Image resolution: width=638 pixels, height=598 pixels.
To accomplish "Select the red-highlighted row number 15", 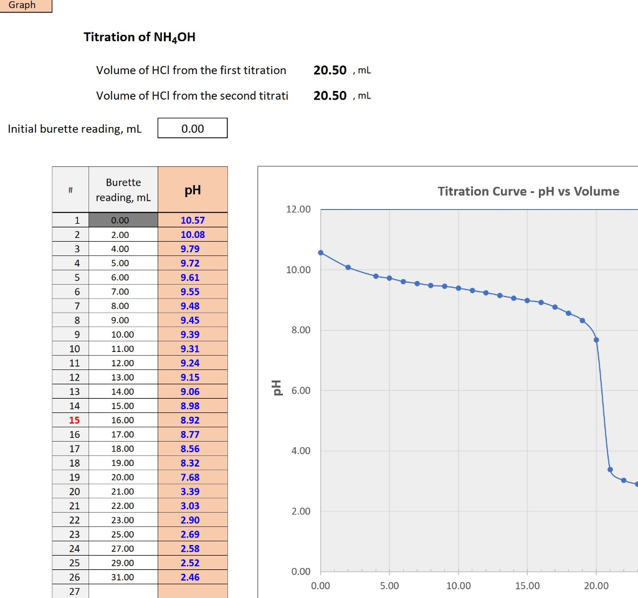I will click(x=70, y=420).
